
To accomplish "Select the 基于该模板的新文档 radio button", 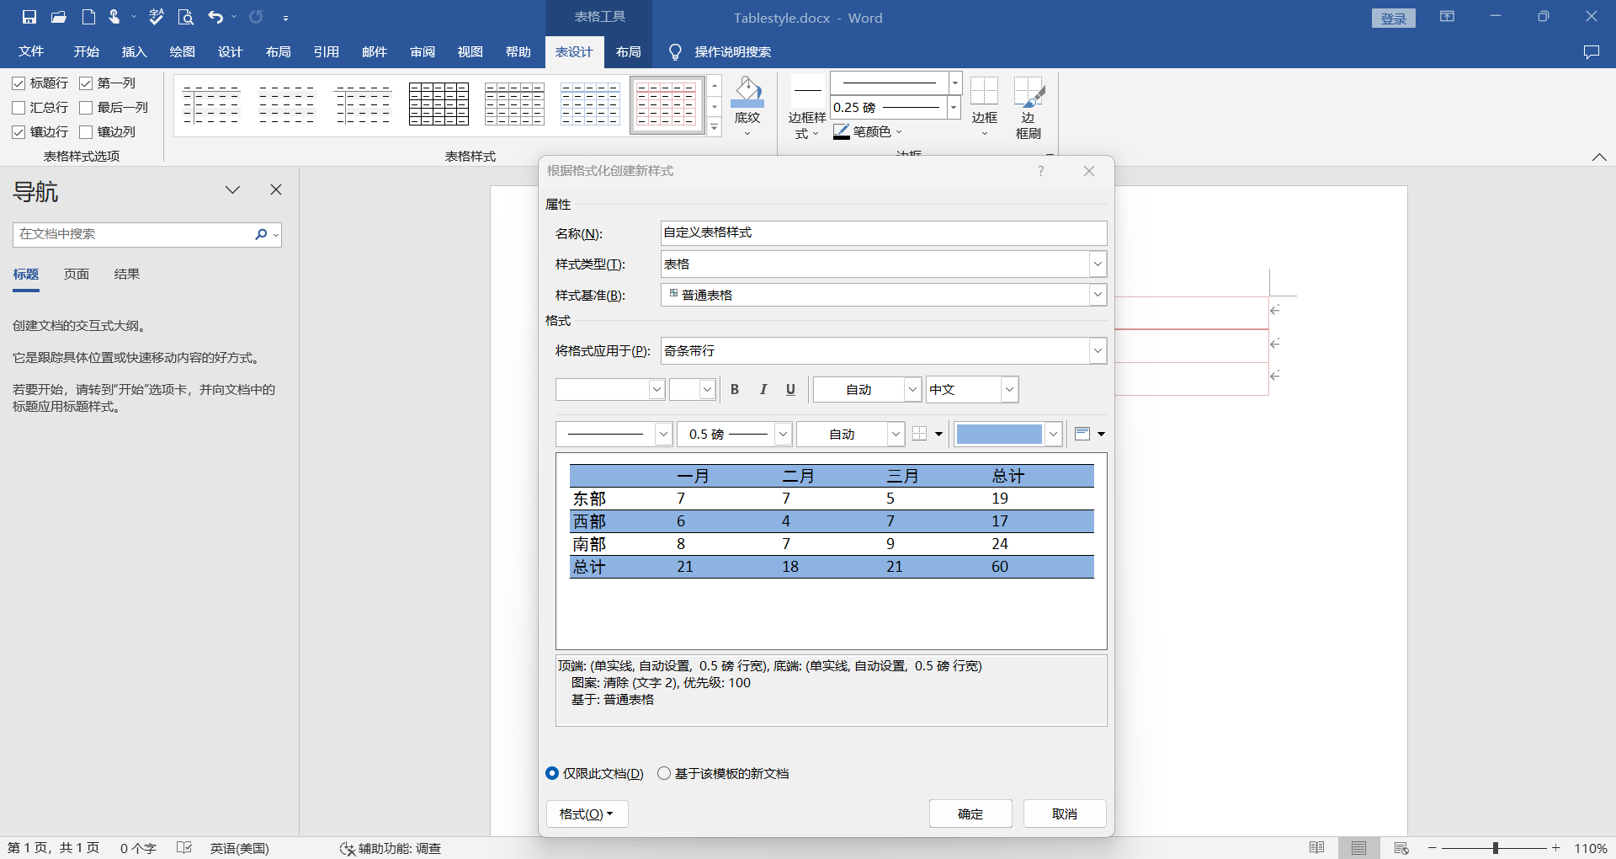I will [664, 773].
